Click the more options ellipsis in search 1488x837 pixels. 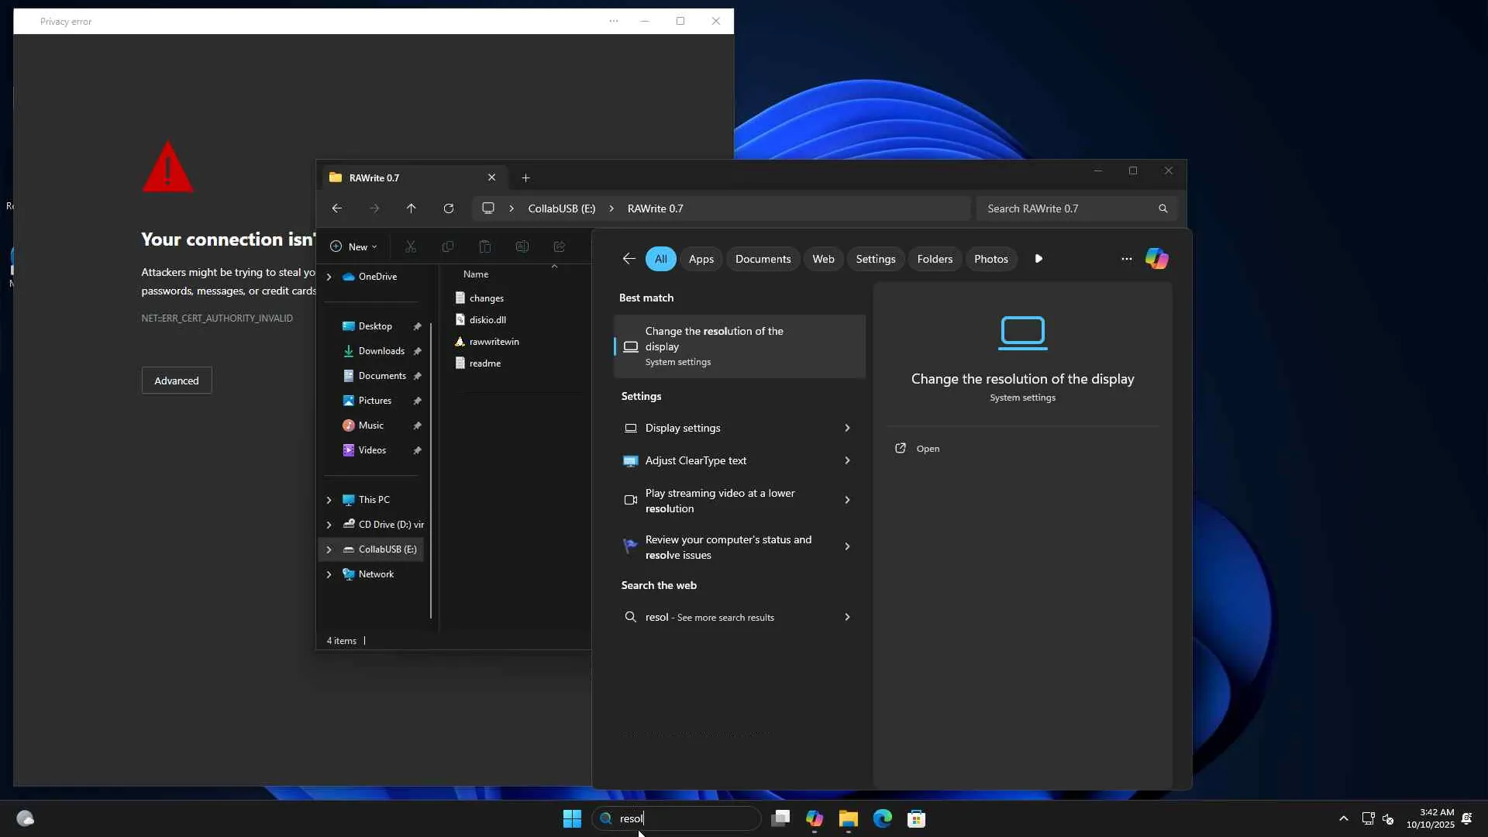point(1126,259)
